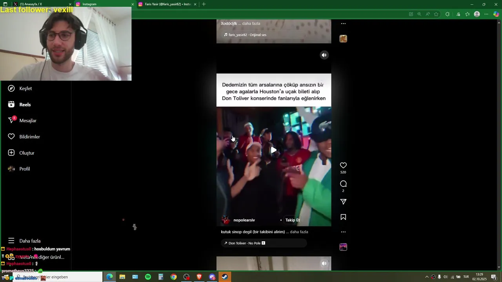
Task: Open notification center with 3 notifications
Action: click(494, 277)
